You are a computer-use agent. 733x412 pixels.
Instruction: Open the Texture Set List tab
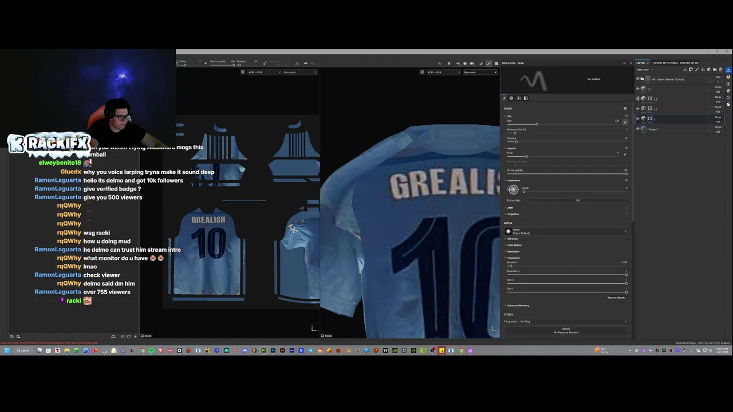689,63
